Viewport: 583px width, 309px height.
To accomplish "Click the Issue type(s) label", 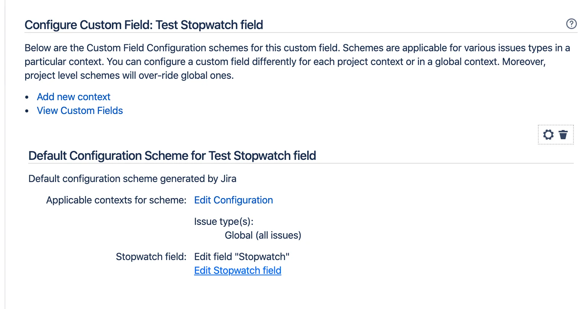I will (x=224, y=221).
